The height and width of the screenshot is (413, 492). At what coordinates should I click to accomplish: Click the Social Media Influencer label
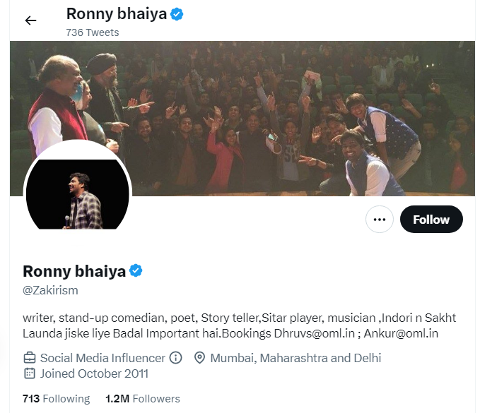click(102, 358)
